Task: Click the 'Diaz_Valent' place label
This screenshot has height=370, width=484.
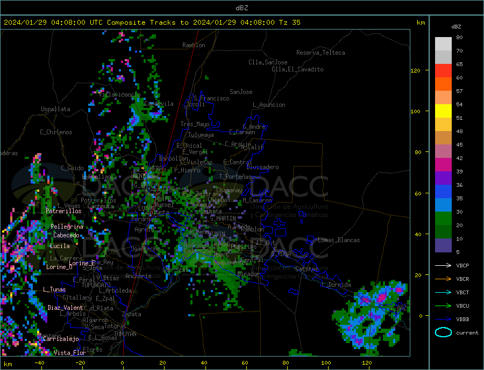Action: 65,308
